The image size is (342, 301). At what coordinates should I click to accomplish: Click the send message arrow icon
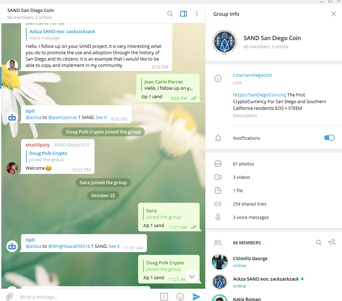196,297
